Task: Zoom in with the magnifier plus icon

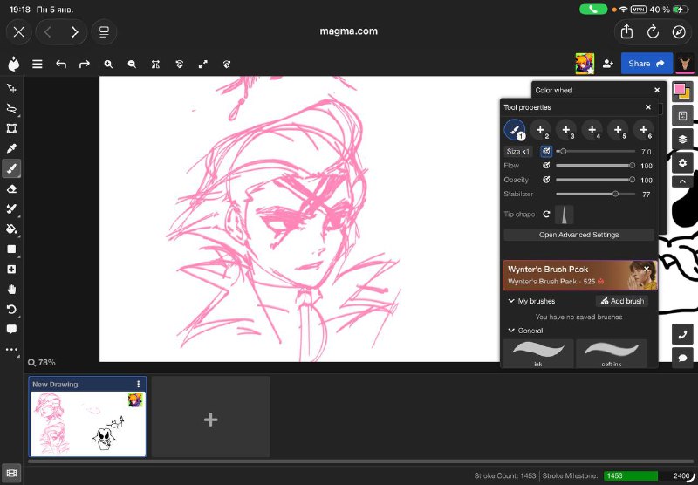Action: (x=108, y=64)
